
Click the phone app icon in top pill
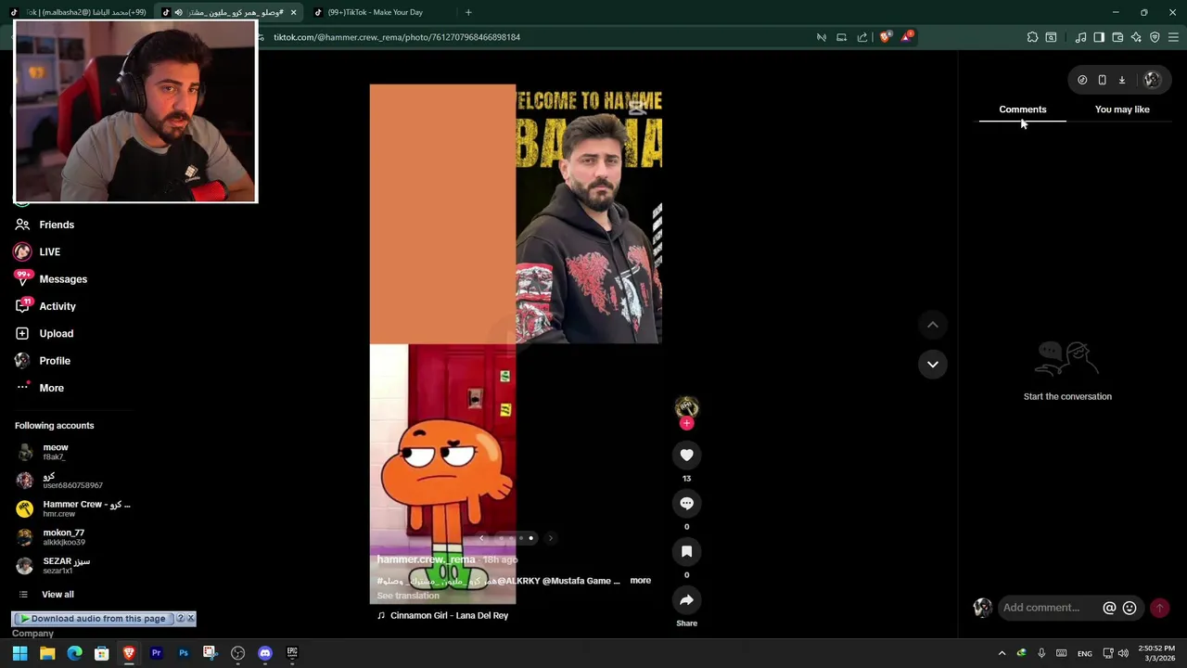tap(1102, 80)
